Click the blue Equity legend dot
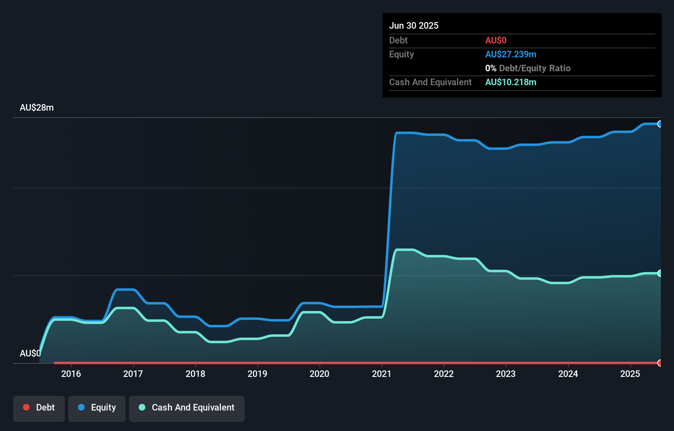Image resolution: width=674 pixels, height=431 pixels. [81, 407]
